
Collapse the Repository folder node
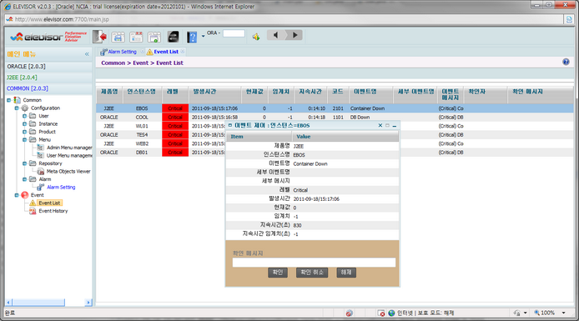coord(24,163)
